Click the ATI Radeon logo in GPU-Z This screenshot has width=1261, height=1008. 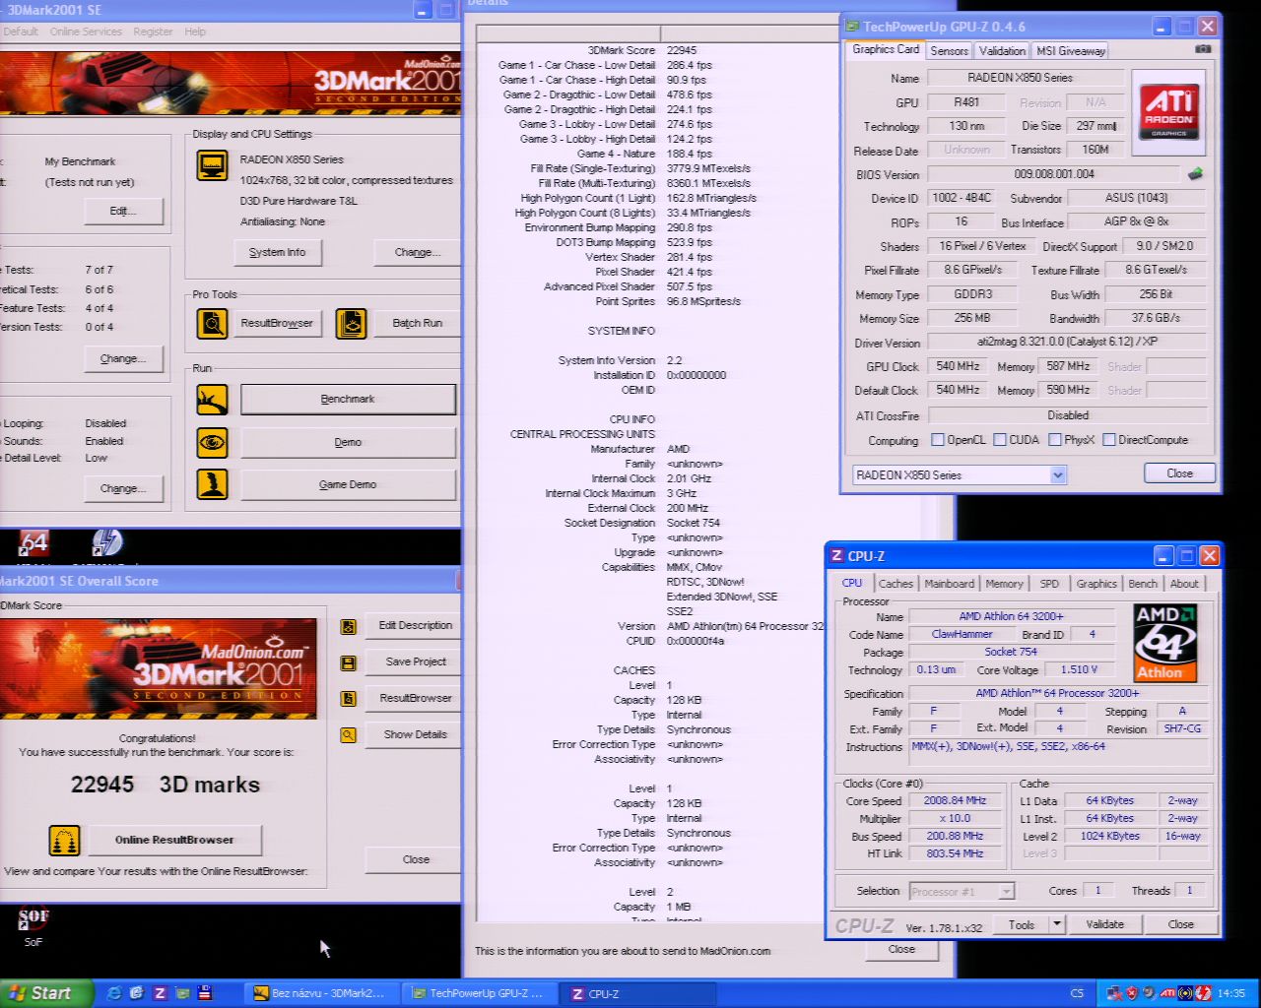click(x=1169, y=111)
